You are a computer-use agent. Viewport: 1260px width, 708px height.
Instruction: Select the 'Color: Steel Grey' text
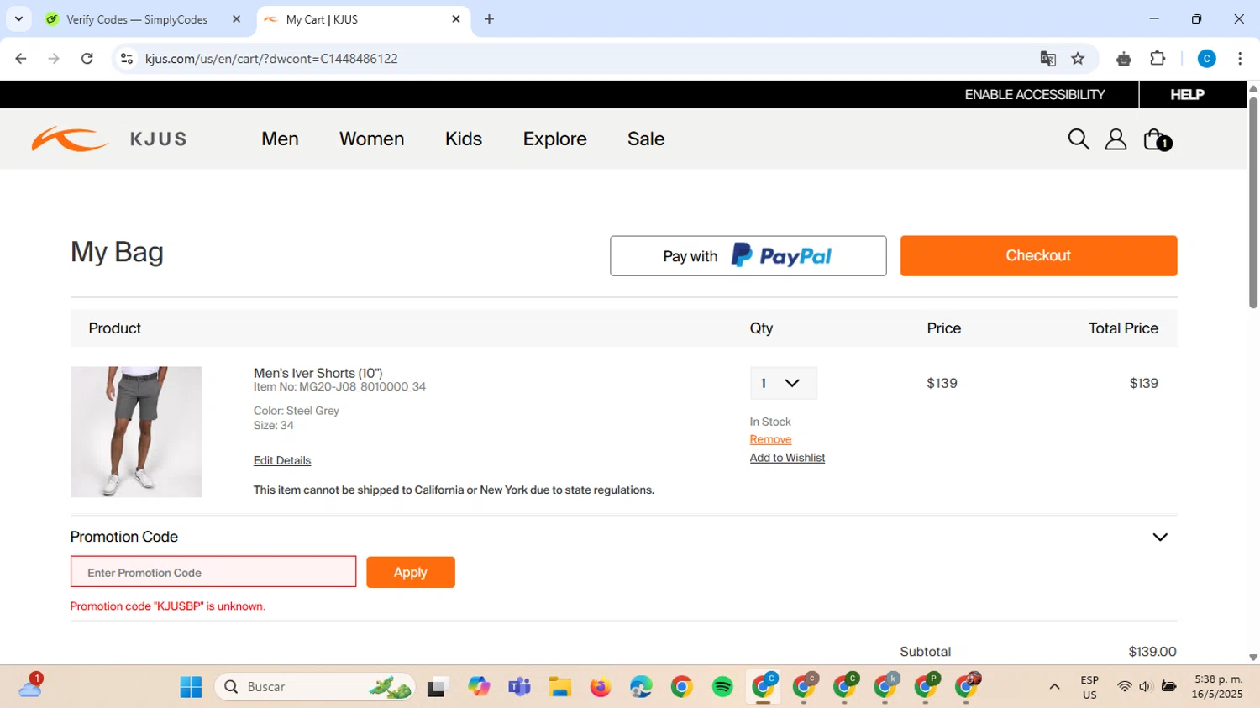click(x=297, y=411)
